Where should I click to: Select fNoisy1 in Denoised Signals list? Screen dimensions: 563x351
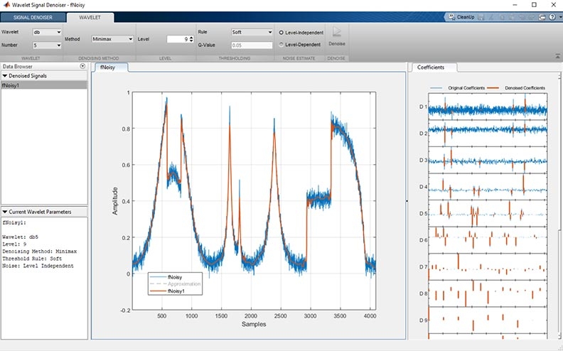(x=44, y=85)
